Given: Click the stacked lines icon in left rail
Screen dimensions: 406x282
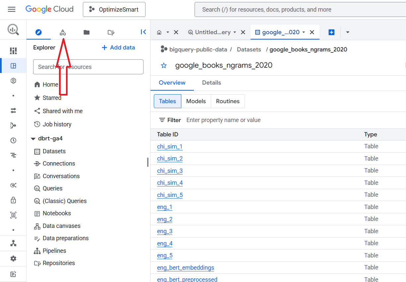Looking at the screenshot, I should click(x=13, y=155).
